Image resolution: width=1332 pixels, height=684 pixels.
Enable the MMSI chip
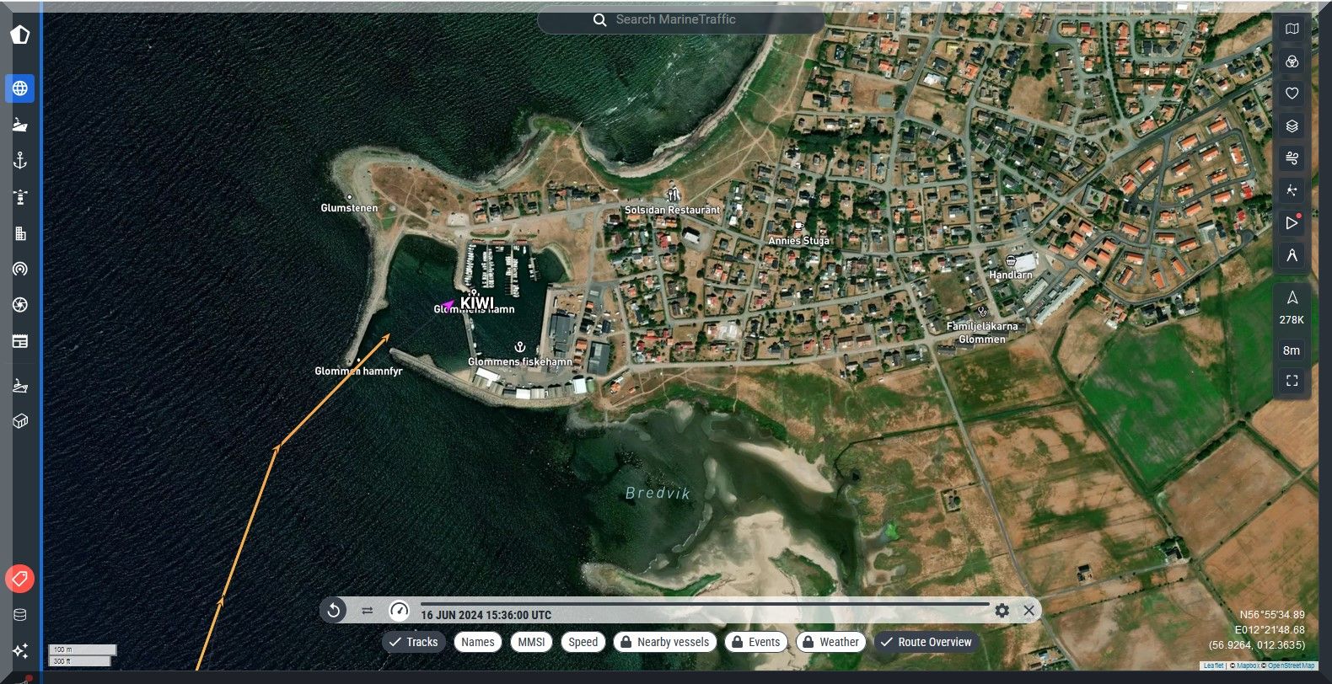coord(531,642)
